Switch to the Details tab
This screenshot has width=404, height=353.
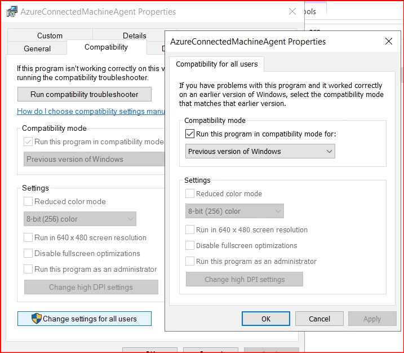(x=134, y=36)
